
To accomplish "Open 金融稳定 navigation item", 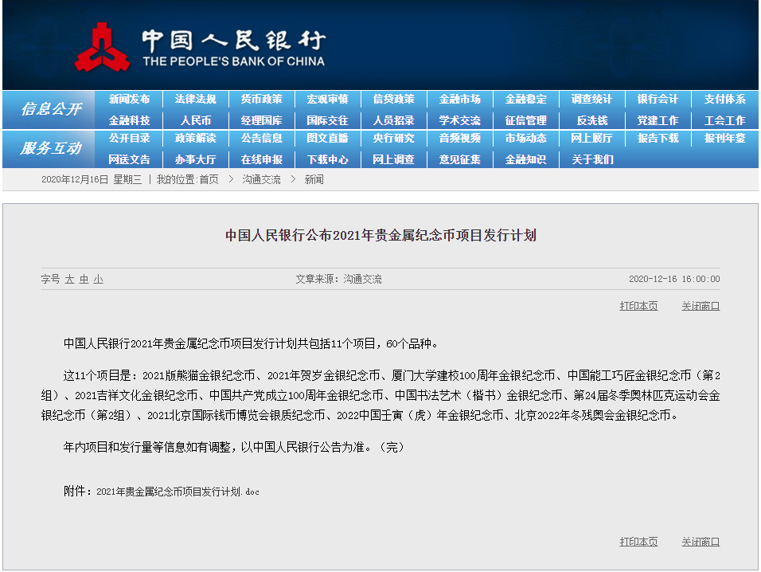I will click(x=525, y=99).
